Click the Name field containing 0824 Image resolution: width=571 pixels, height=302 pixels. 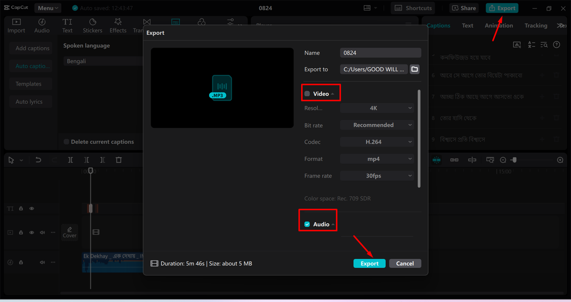coord(381,53)
